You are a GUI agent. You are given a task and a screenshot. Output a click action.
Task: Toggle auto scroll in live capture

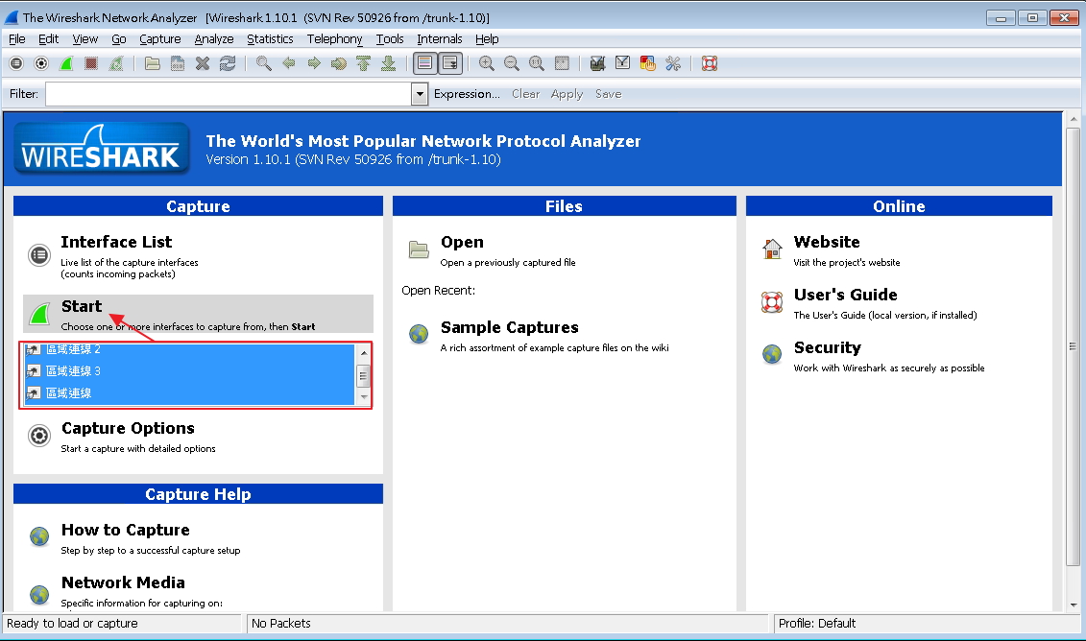pyautogui.click(x=450, y=63)
